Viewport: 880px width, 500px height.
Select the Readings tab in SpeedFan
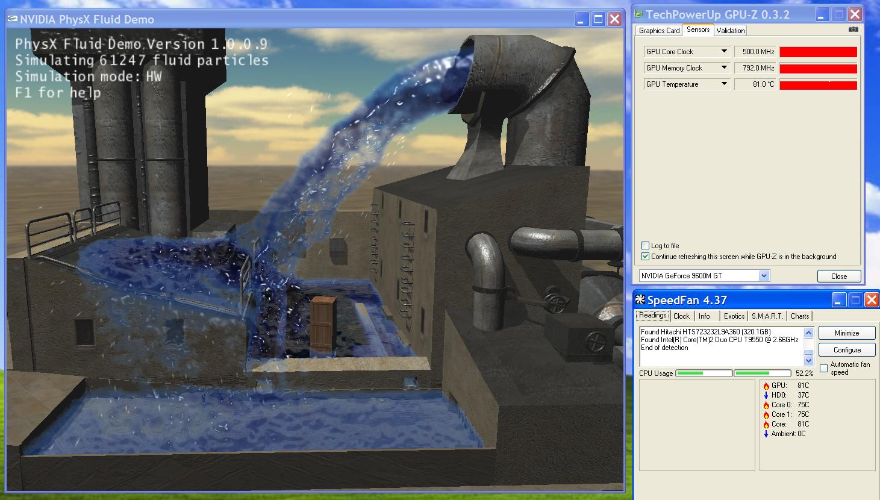653,315
